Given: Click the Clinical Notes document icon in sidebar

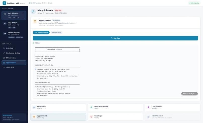Looking at the screenshot, I should [4, 58].
